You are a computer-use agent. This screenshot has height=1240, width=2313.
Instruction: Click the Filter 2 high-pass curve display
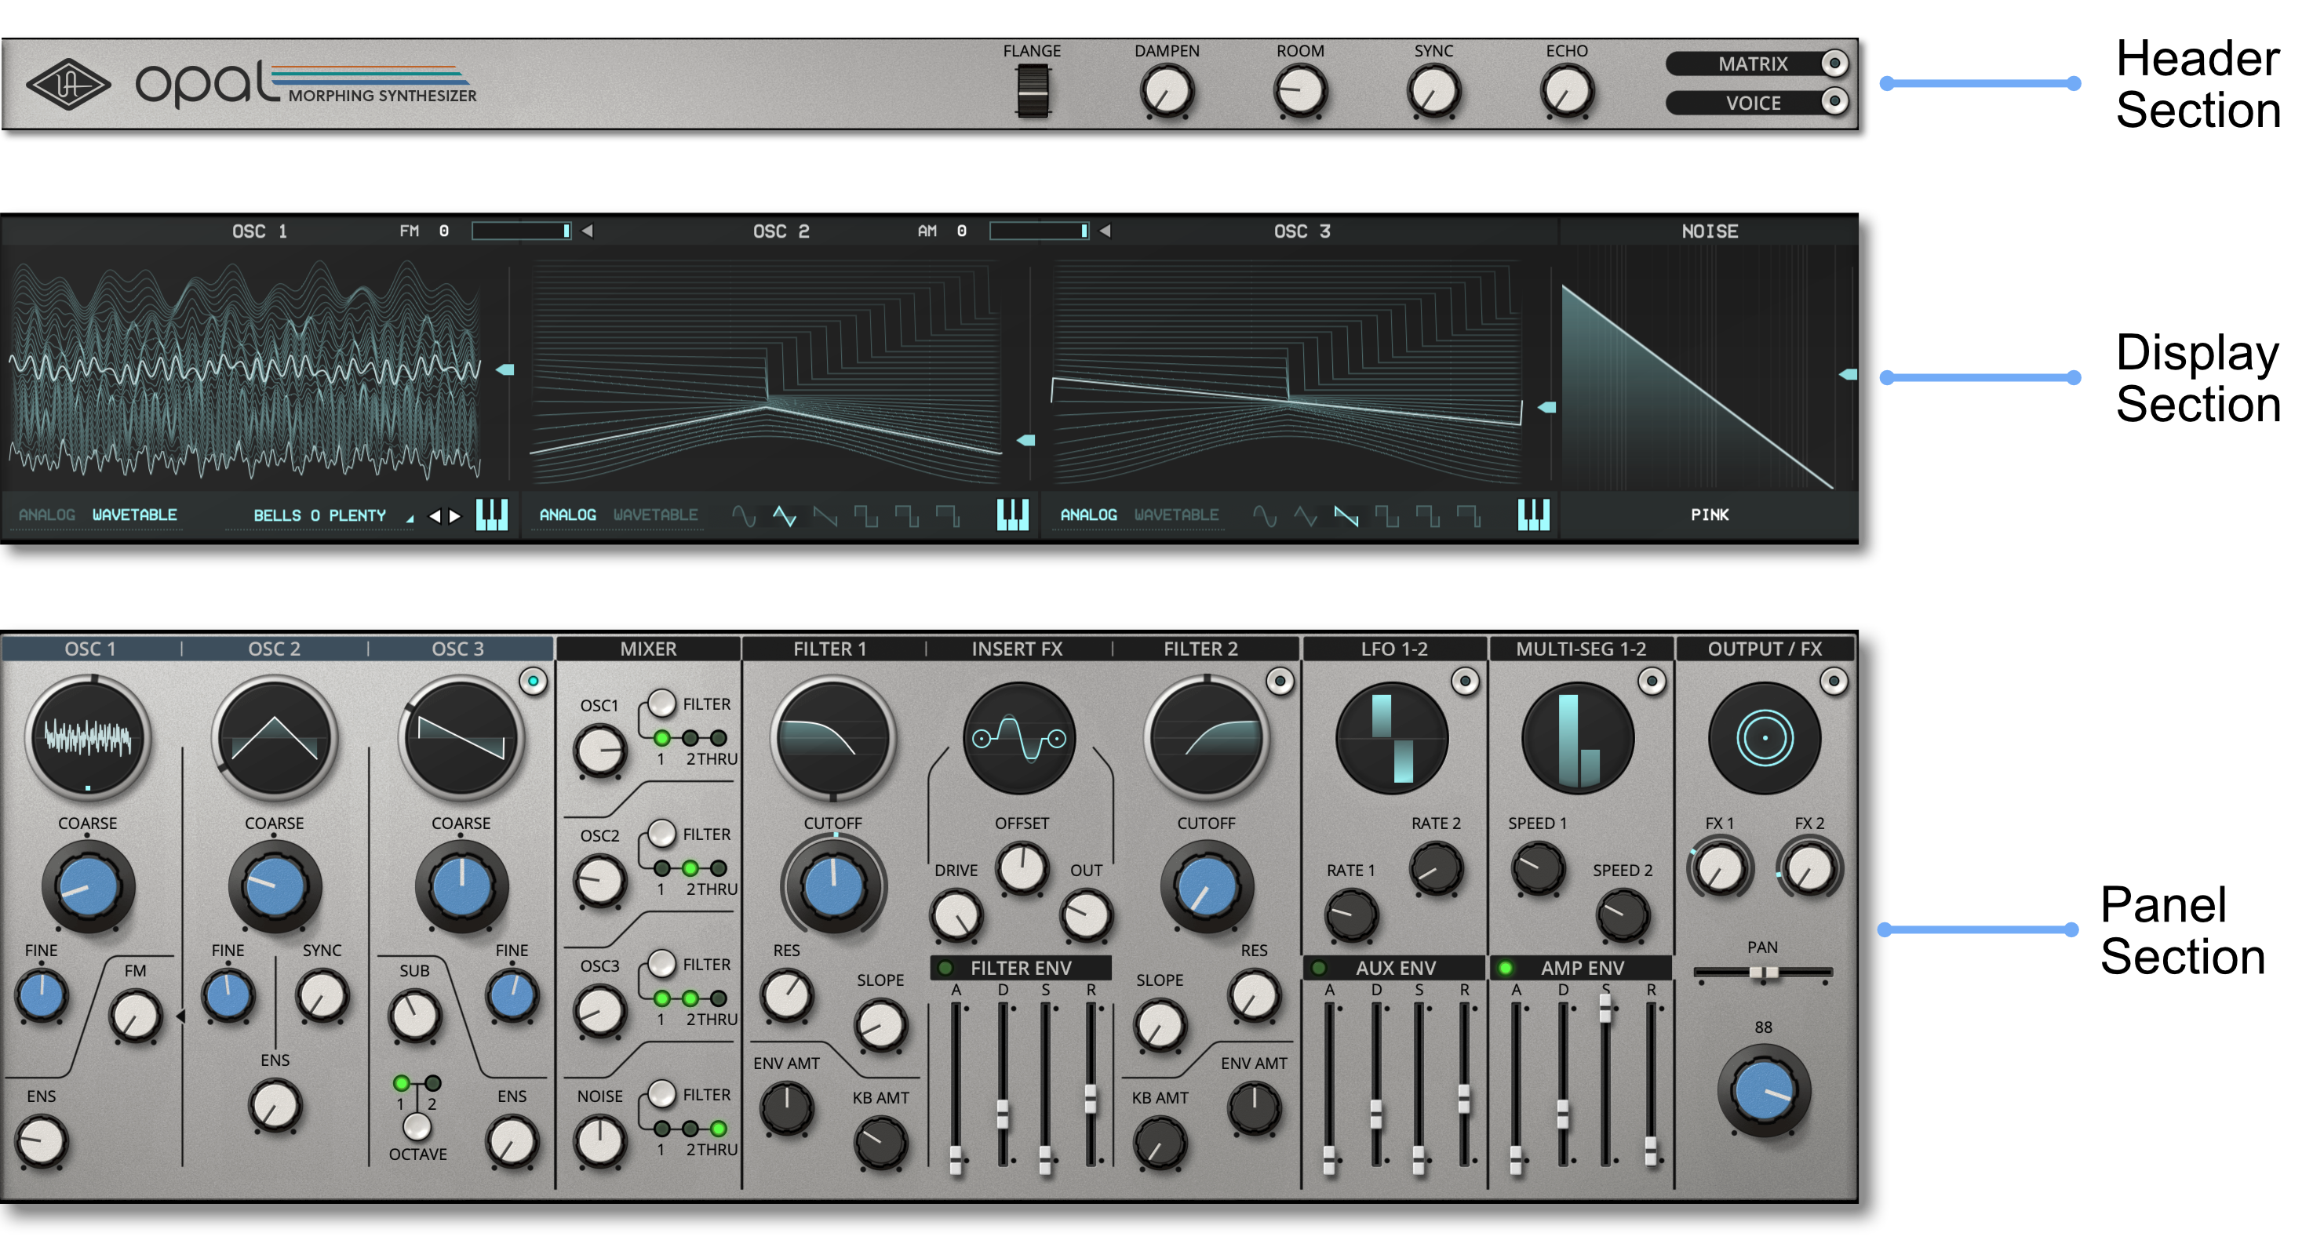(x=1207, y=738)
